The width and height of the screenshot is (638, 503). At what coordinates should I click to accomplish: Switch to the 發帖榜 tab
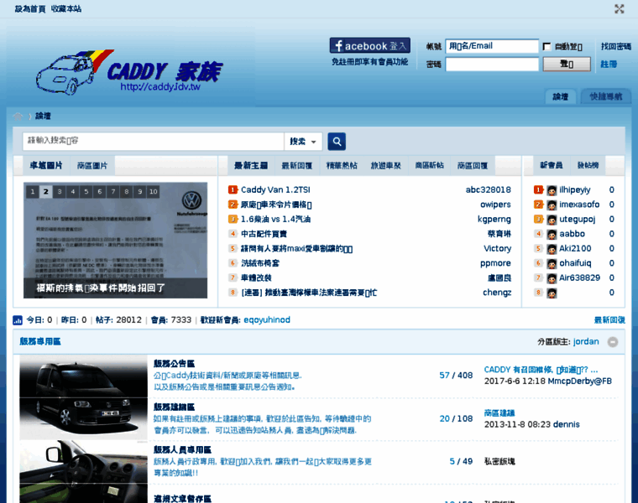(x=588, y=165)
